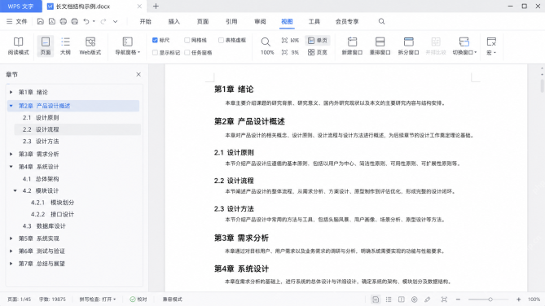Enable Table gridlines (表格虚框) checkbox
This screenshot has height=306, width=545.
click(x=221, y=41)
